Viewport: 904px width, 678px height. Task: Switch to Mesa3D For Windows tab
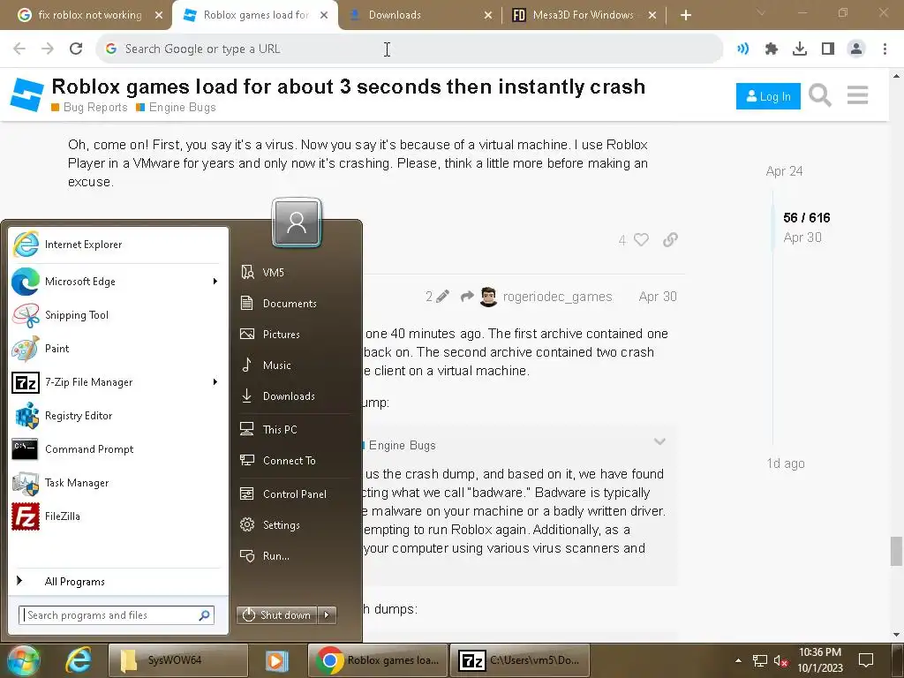coord(583,15)
